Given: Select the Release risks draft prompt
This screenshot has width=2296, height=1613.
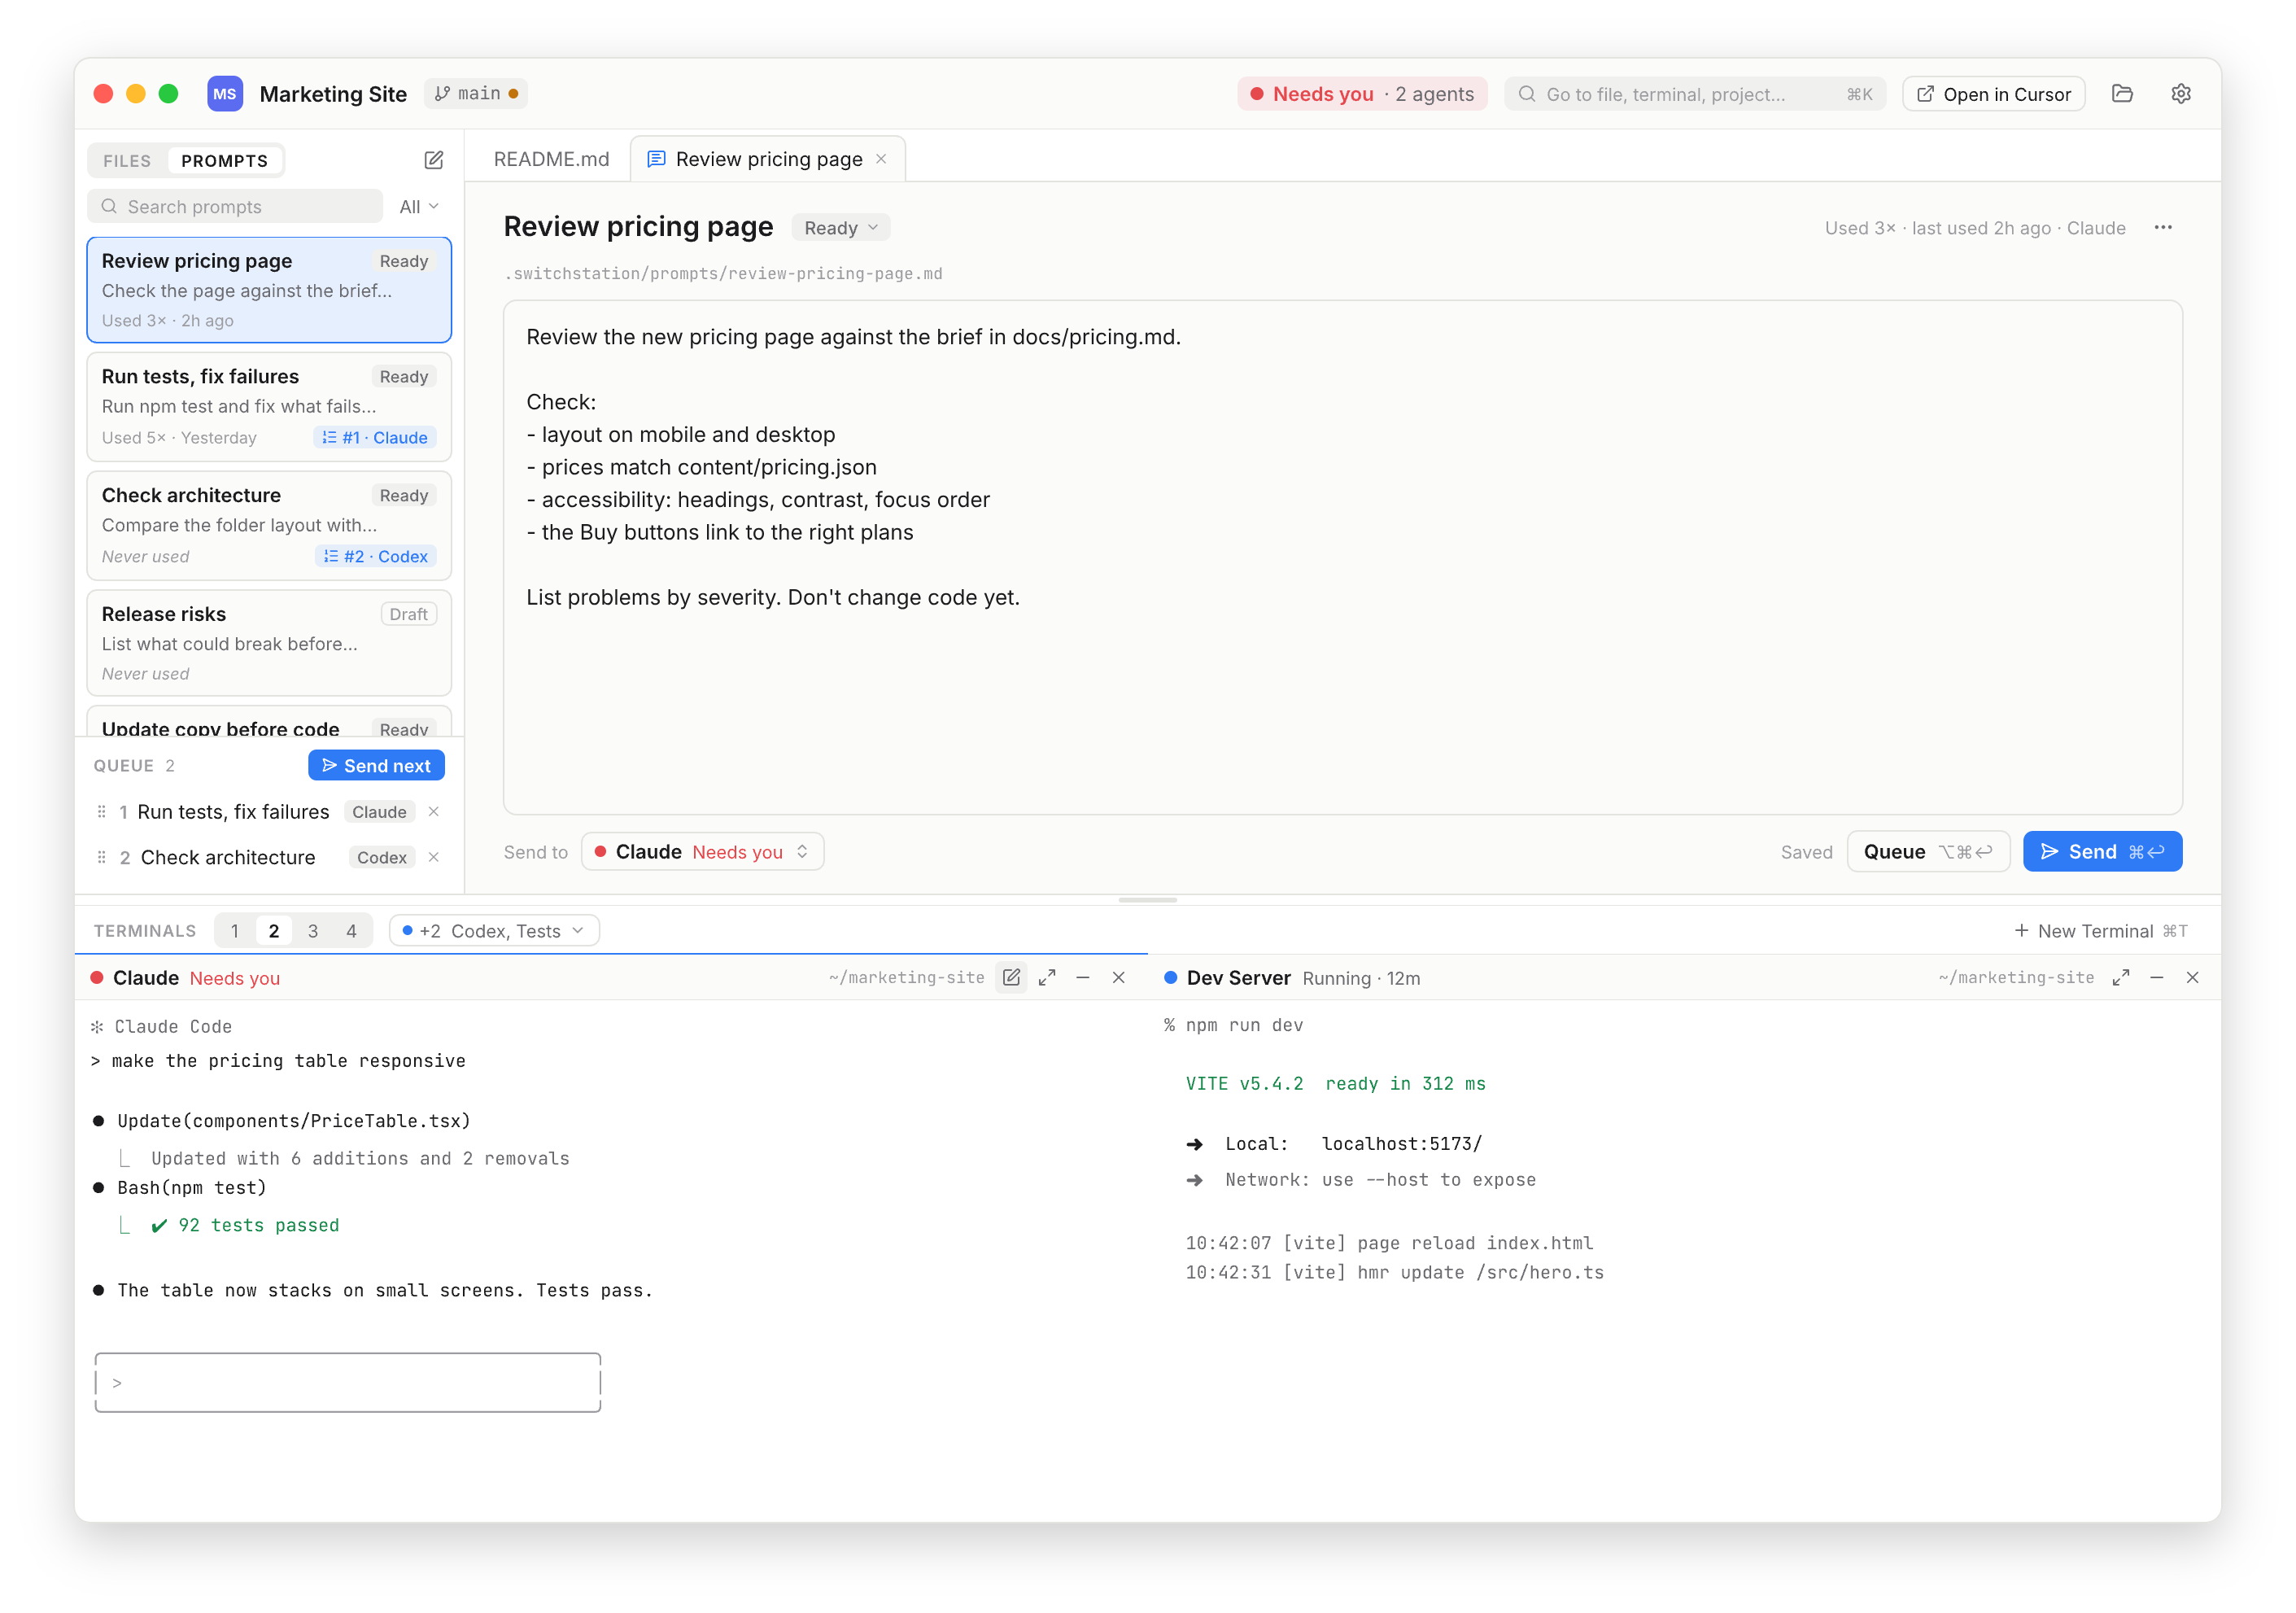Looking at the screenshot, I should 269,642.
